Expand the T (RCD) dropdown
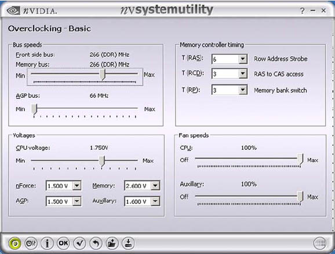This screenshot has height=254, width=335. click(x=243, y=74)
